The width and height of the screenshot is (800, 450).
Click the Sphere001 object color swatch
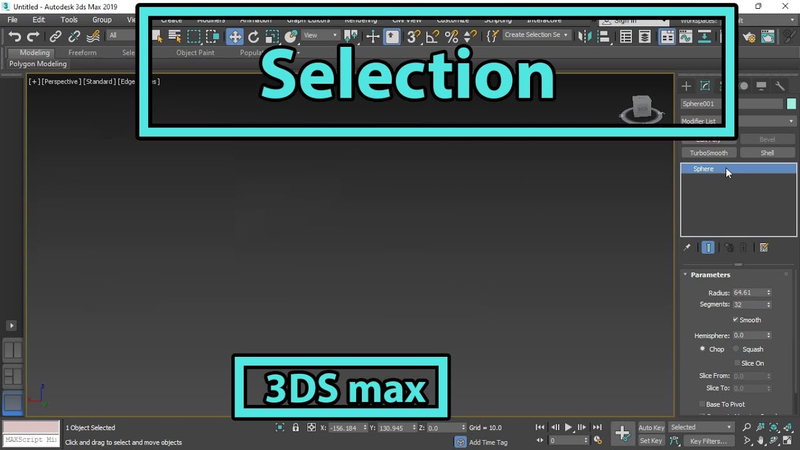click(791, 104)
